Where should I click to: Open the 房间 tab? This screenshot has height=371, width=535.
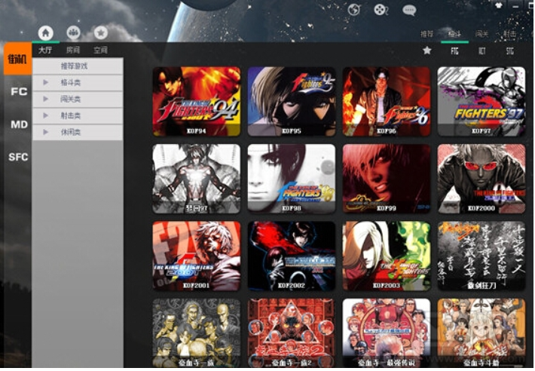(x=73, y=51)
